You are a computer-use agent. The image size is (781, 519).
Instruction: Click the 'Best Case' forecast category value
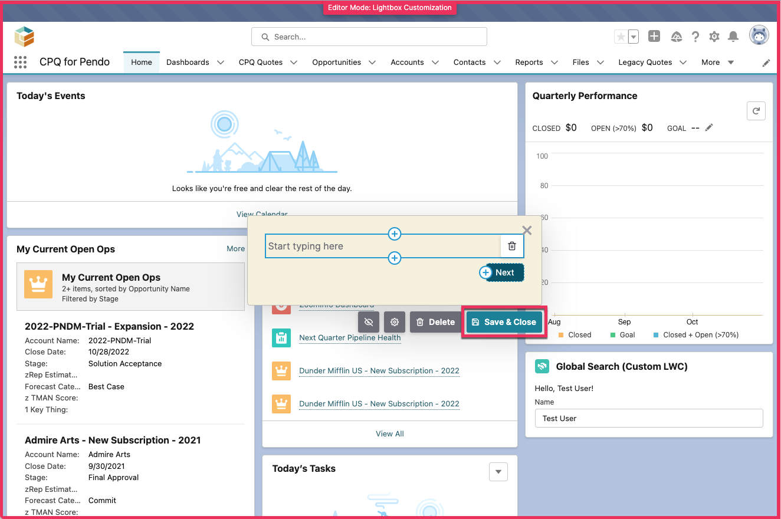(x=106, y=386)
